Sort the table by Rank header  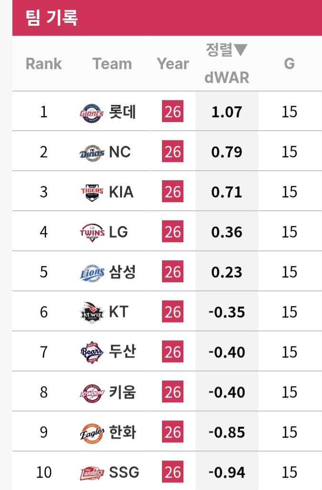(x=44, y=64)
